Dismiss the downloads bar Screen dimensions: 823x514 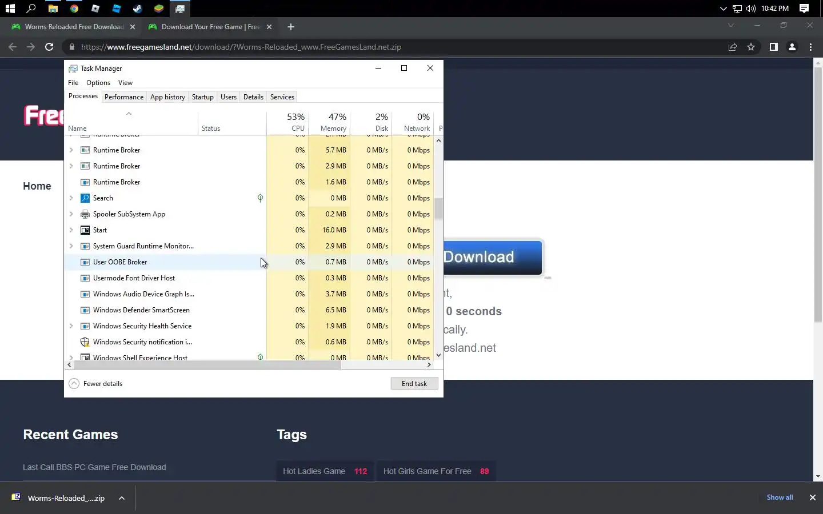pos(812,497)
